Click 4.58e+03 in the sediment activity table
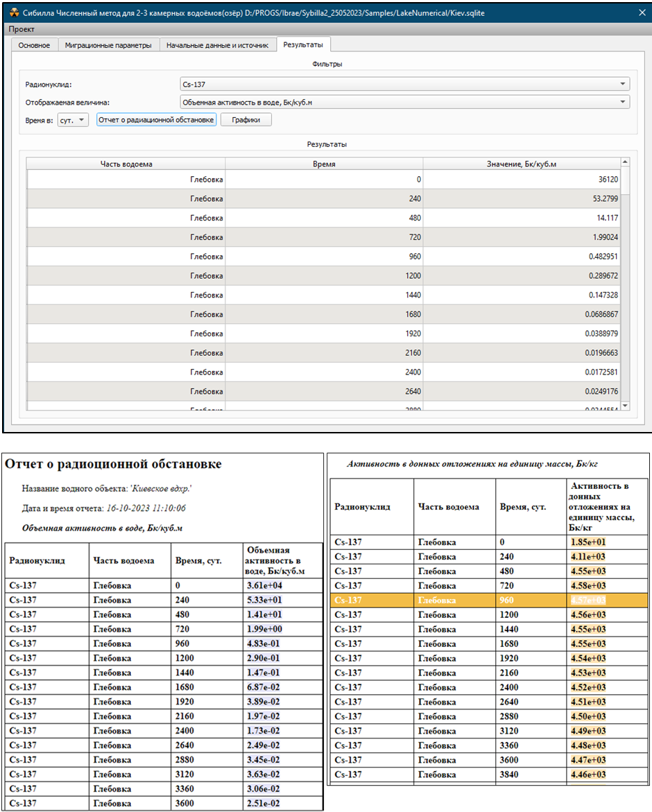Screen dimensions: 652x812 (588, 586)
